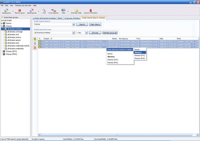Select alt.binaries.multimedia group

click(x=15, y=49)
